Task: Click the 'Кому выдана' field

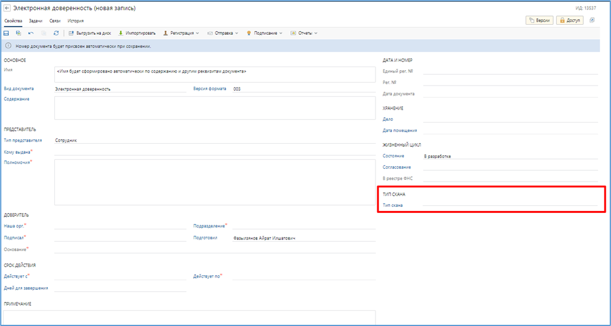Action: (214, 152)
